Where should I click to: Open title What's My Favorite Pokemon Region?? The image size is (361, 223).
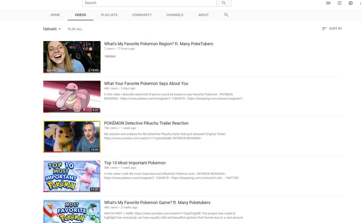pos(159,44)
